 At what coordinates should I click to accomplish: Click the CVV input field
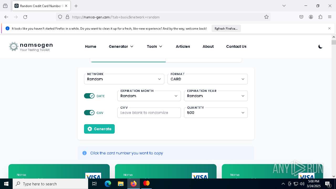(149, 113)
